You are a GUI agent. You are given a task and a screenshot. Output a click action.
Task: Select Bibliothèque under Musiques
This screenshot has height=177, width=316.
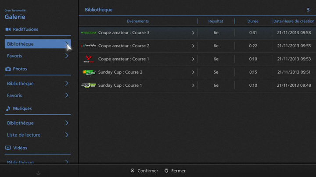(x=20, y=123)
